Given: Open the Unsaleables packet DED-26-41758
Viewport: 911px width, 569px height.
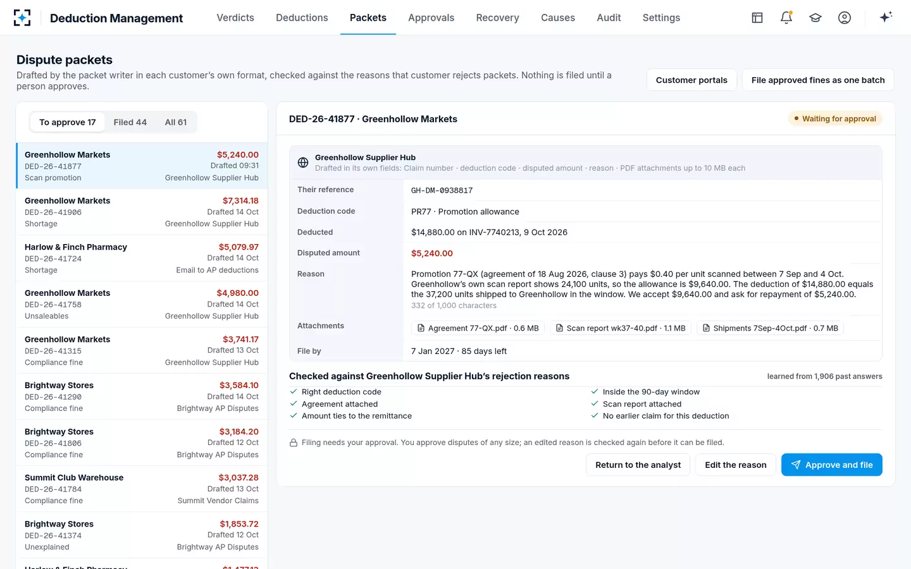Looking at the screenshot, I should click(x=142, y=304).
